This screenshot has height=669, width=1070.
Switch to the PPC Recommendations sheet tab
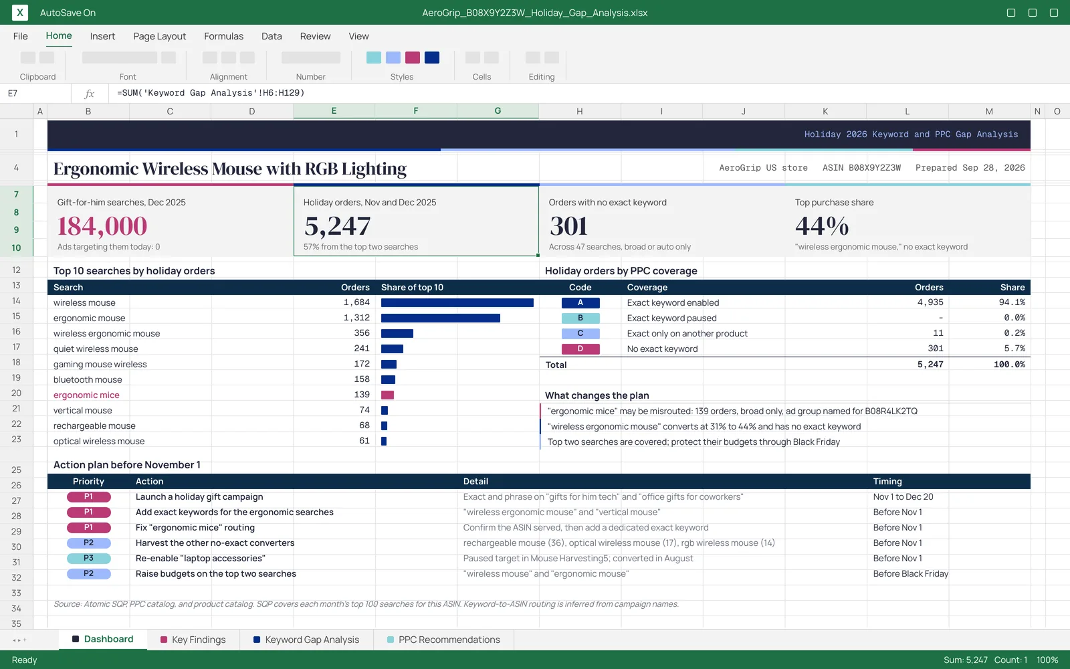coord(443,640)
